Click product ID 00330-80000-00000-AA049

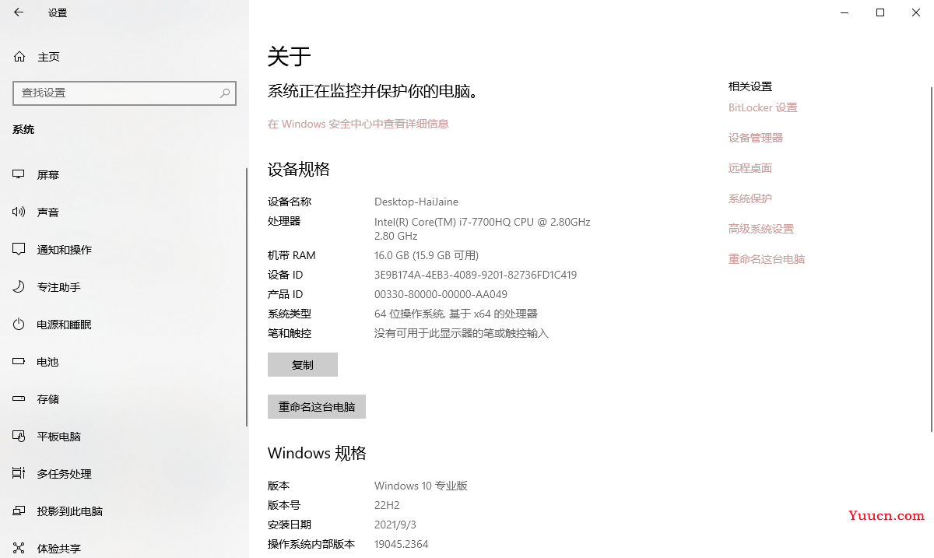pyautogui.click(x=441, y=294)
